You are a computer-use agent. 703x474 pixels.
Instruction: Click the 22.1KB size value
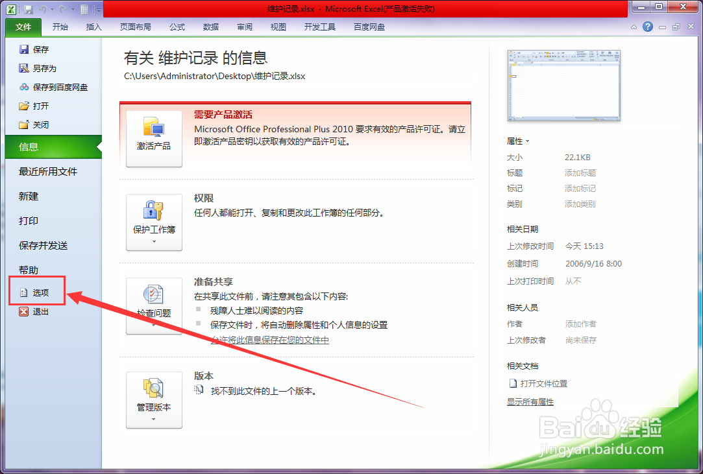pos(578,158)
